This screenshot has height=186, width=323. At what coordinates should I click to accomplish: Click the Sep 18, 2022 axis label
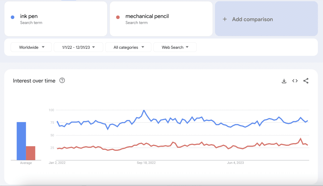146,163
